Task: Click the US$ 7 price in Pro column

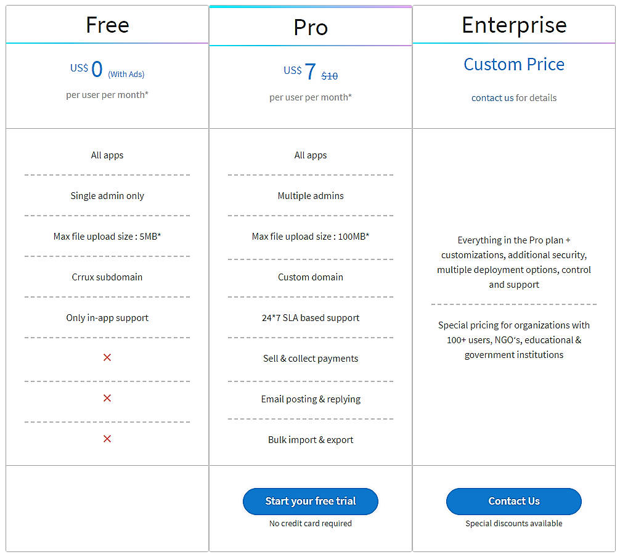Action: click(302, 70)
